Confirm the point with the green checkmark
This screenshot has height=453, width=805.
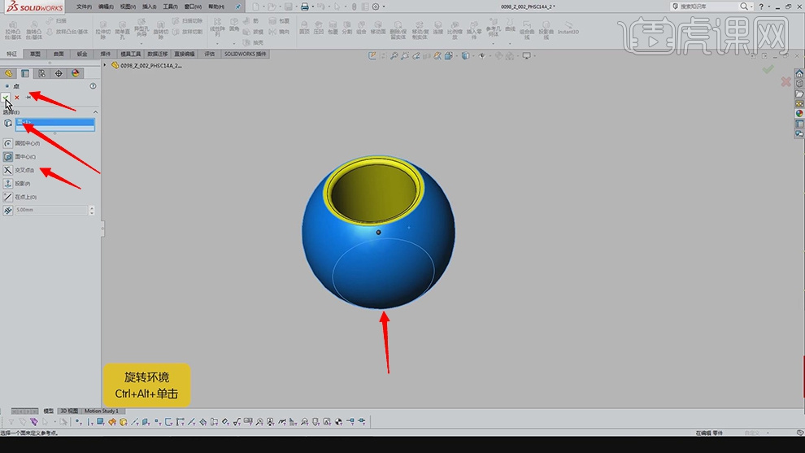(7, 97)
